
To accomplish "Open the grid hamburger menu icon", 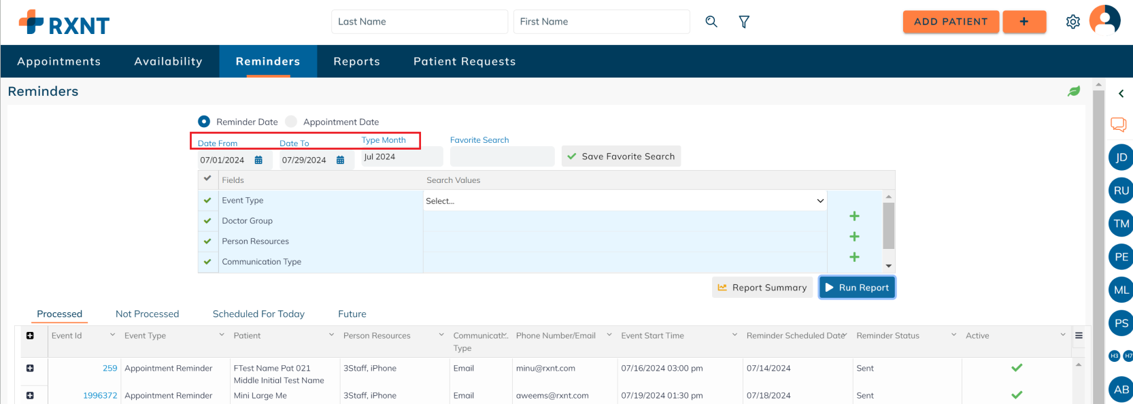I will 1079,335.
